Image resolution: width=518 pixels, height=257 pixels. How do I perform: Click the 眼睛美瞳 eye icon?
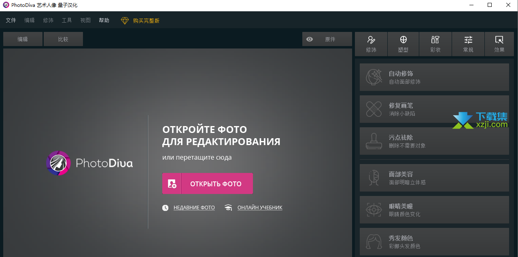click(x=374, y=210)
